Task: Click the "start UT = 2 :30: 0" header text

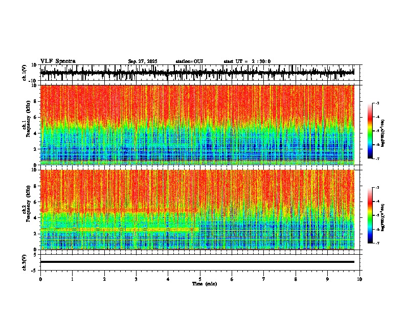Action: click(x=247, y=61)
